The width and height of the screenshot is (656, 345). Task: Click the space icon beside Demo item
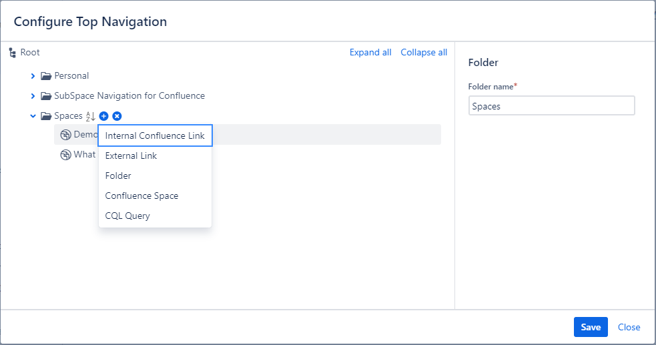pos(65,135)
